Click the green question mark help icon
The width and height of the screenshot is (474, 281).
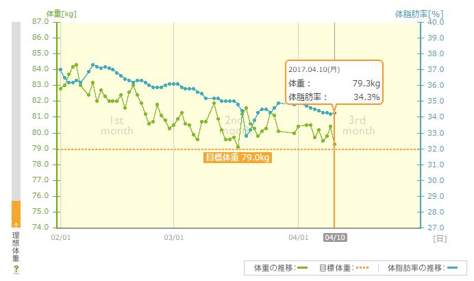tap(15, 269)
